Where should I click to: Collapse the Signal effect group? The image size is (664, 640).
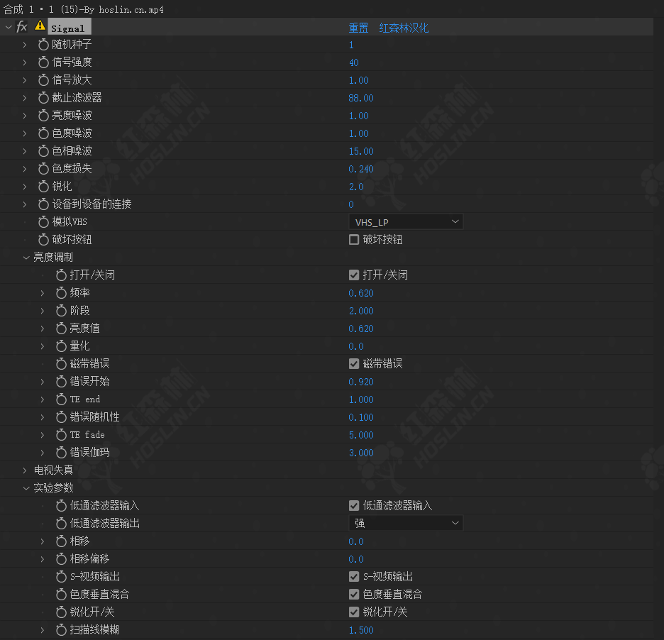[x=9, y=28]
